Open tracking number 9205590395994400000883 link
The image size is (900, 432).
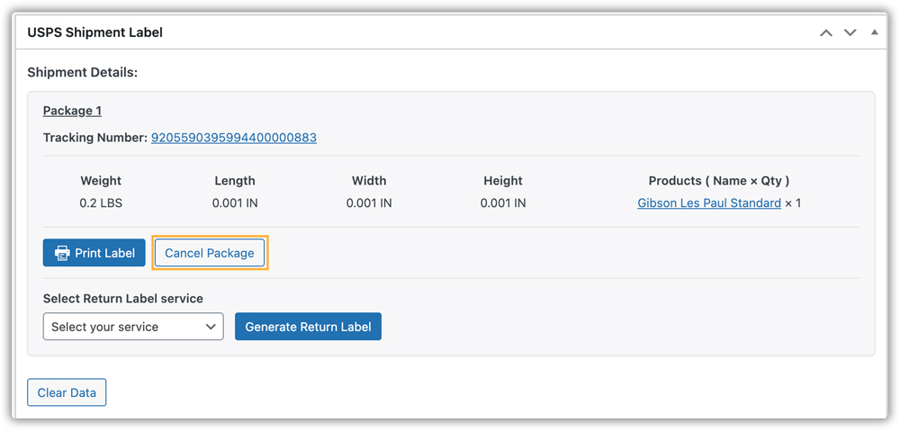tap(233, 138)
